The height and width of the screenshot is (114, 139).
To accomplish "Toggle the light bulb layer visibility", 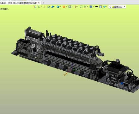I will pyautogui.click(x=110, y=7).
